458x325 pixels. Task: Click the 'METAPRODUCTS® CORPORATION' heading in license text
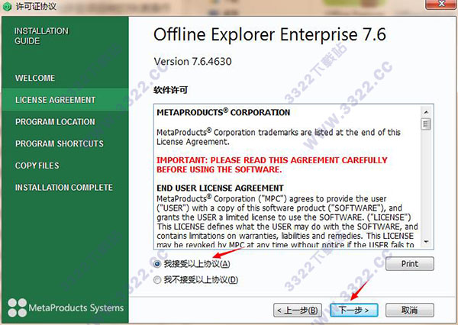click(224, 112)
